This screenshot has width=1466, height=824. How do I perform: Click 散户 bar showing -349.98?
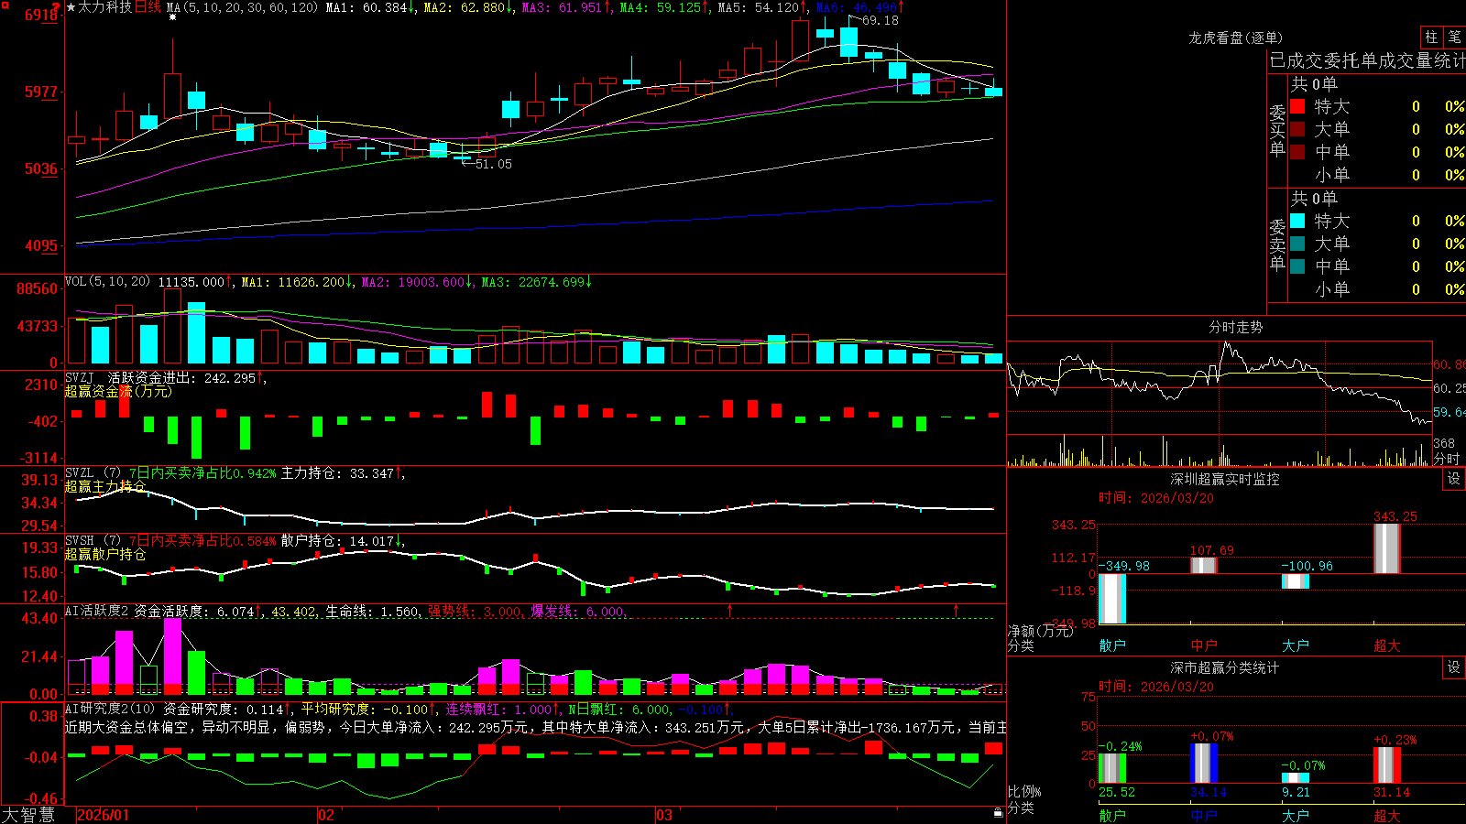(x=1112, y=599)
